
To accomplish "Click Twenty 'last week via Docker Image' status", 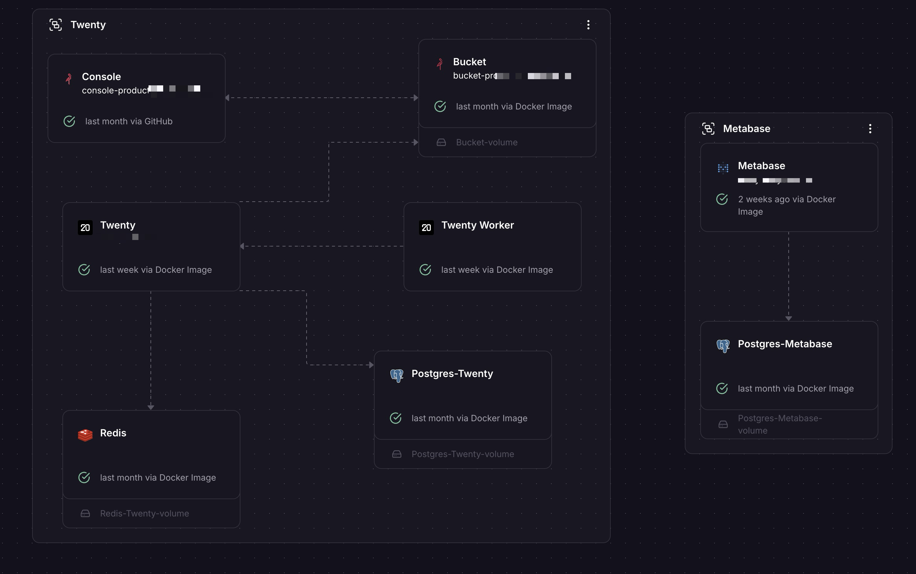I will pos(156,270).
